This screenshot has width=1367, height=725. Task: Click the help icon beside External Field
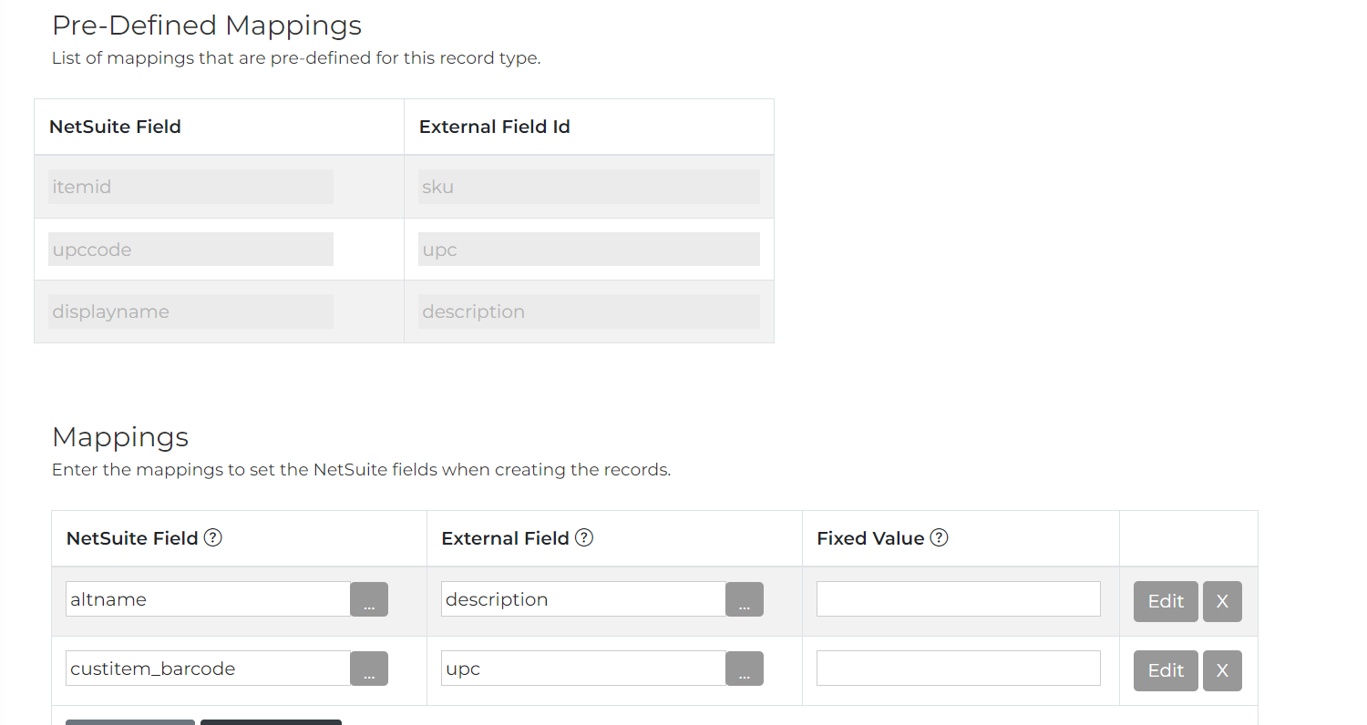(x=585, y=537)
